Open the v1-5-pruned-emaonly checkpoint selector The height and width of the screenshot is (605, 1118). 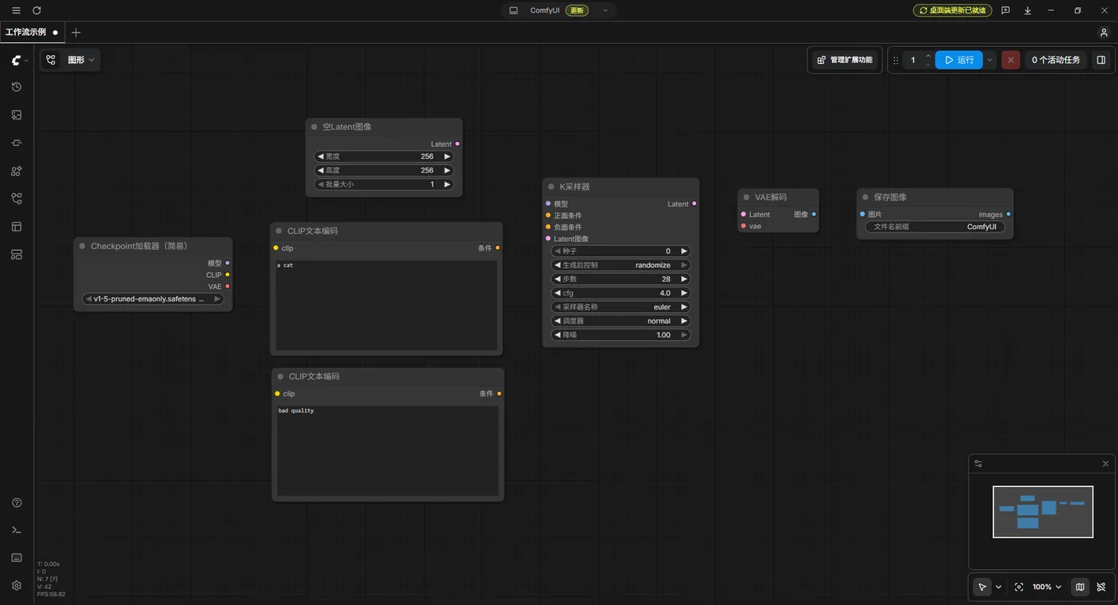153,299
